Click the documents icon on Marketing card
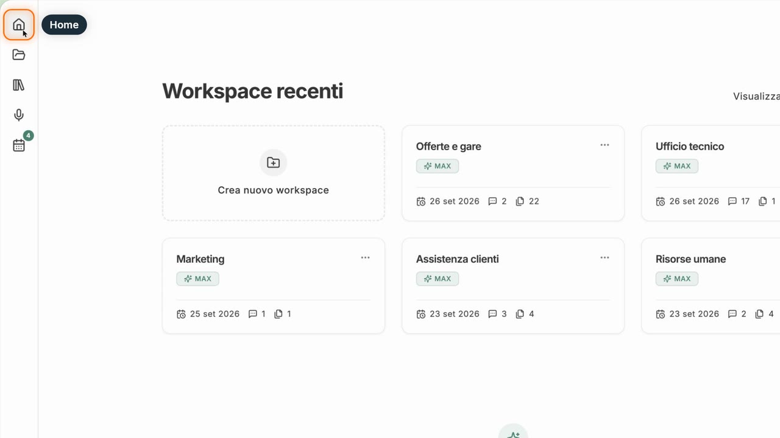780x438 pixels. coord(278,314)
